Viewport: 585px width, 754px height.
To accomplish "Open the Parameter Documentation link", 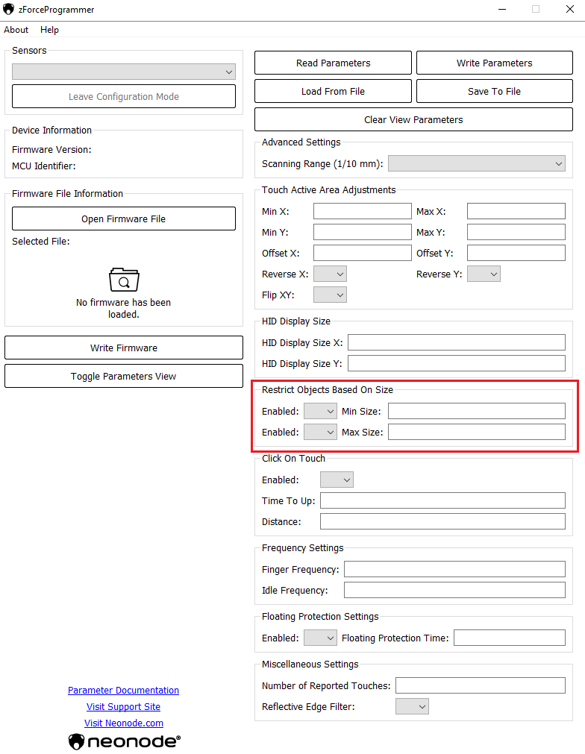I will pyautogui.click(x=124, y=691).
